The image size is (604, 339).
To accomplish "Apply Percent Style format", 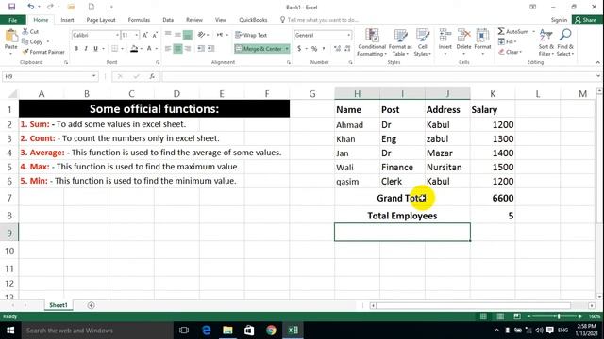I will (314, 48).
